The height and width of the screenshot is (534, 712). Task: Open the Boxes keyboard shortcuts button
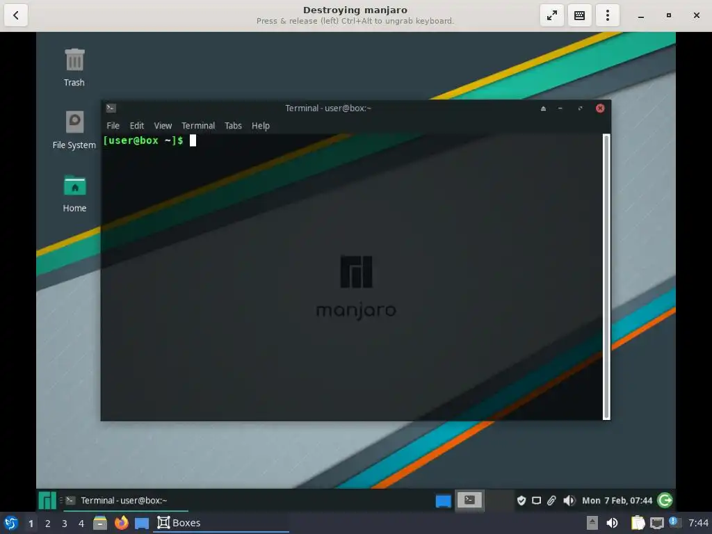(579, 15)
